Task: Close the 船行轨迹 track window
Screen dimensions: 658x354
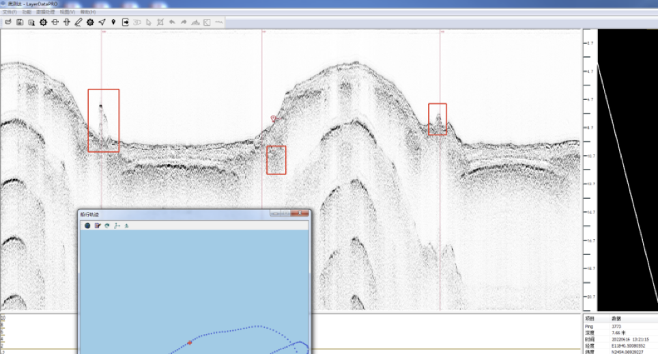Action: click(x=300, y=214)
